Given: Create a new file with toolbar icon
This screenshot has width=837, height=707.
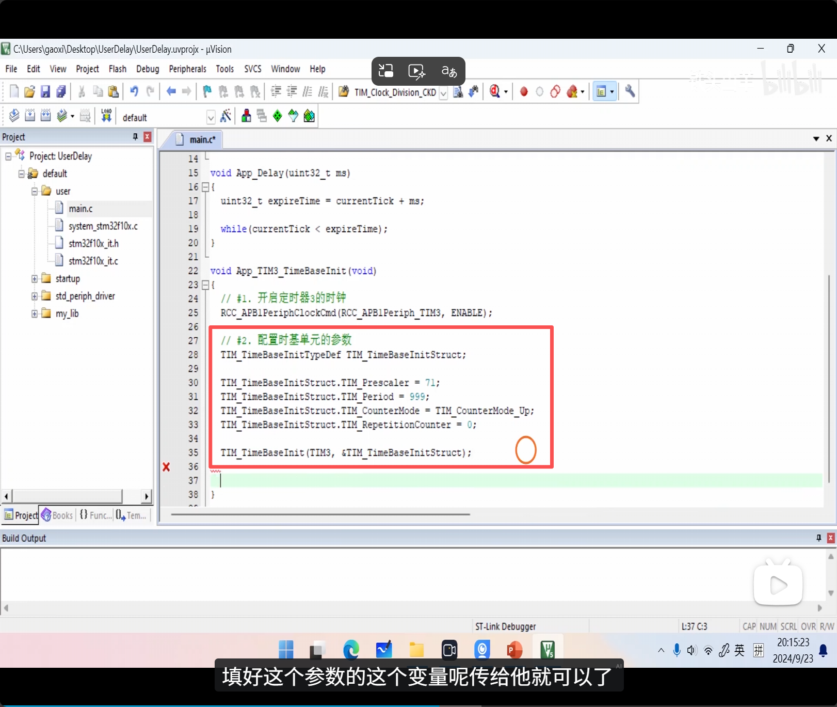Looking at the screenshot, I should 14,91.
